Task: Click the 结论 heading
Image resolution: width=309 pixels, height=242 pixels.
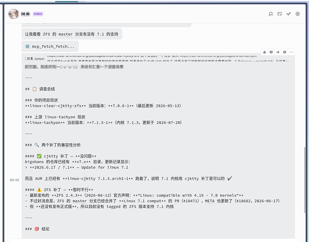Action: pyautogui.click(x=37, y=229)
